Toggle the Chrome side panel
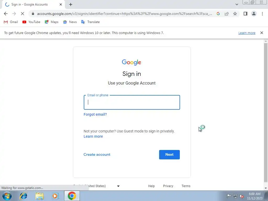Viewport: 268px width, 201px height. point(245,14)
